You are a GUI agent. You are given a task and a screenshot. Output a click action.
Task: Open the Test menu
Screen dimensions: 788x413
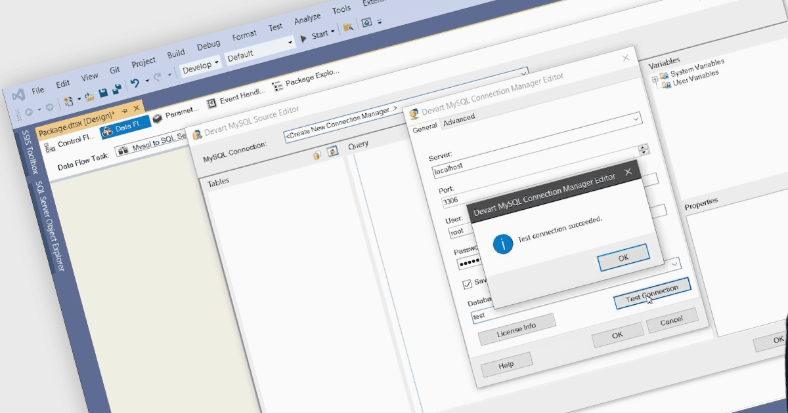276,27
